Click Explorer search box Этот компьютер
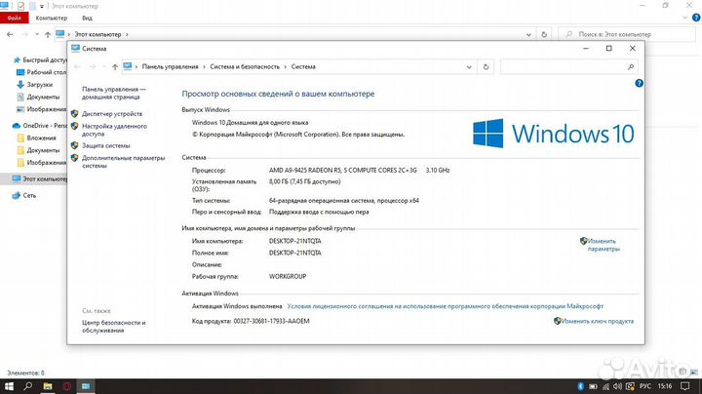The width and height of the screenshot is (702, 394). click(x=627, y=34)
